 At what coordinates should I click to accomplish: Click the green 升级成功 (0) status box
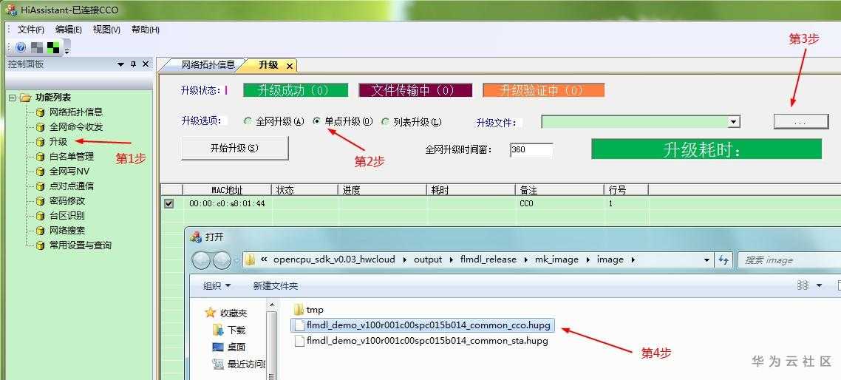pos(296,90)
